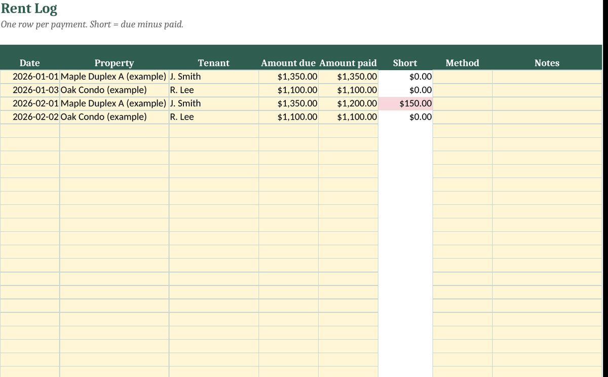Click the Method cell for the 2026-01-01 row
Viewport: 608px width, 377px height.
point(463,77)
